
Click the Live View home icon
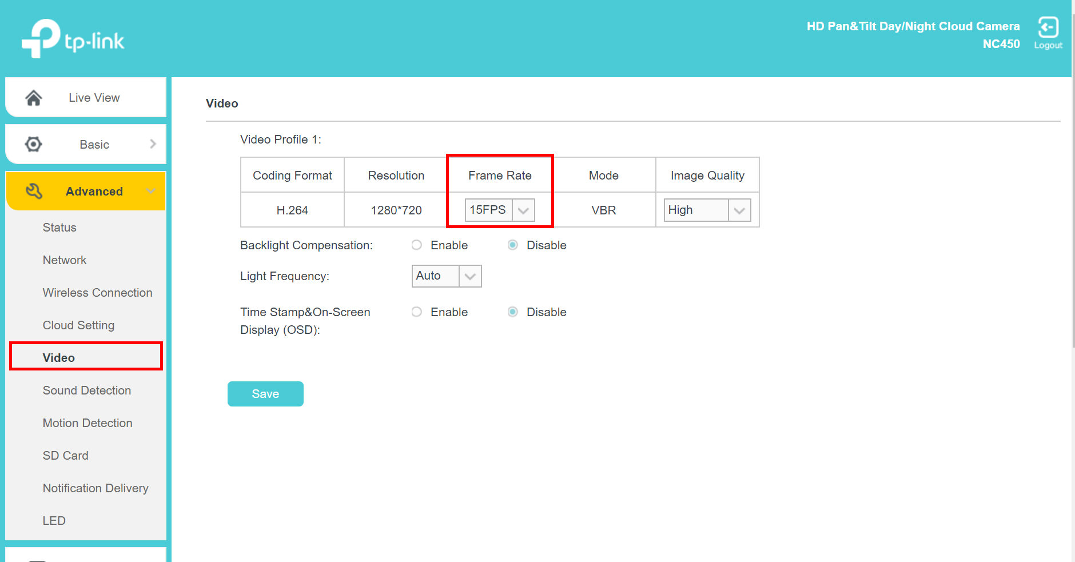click(x=34, y=98)
